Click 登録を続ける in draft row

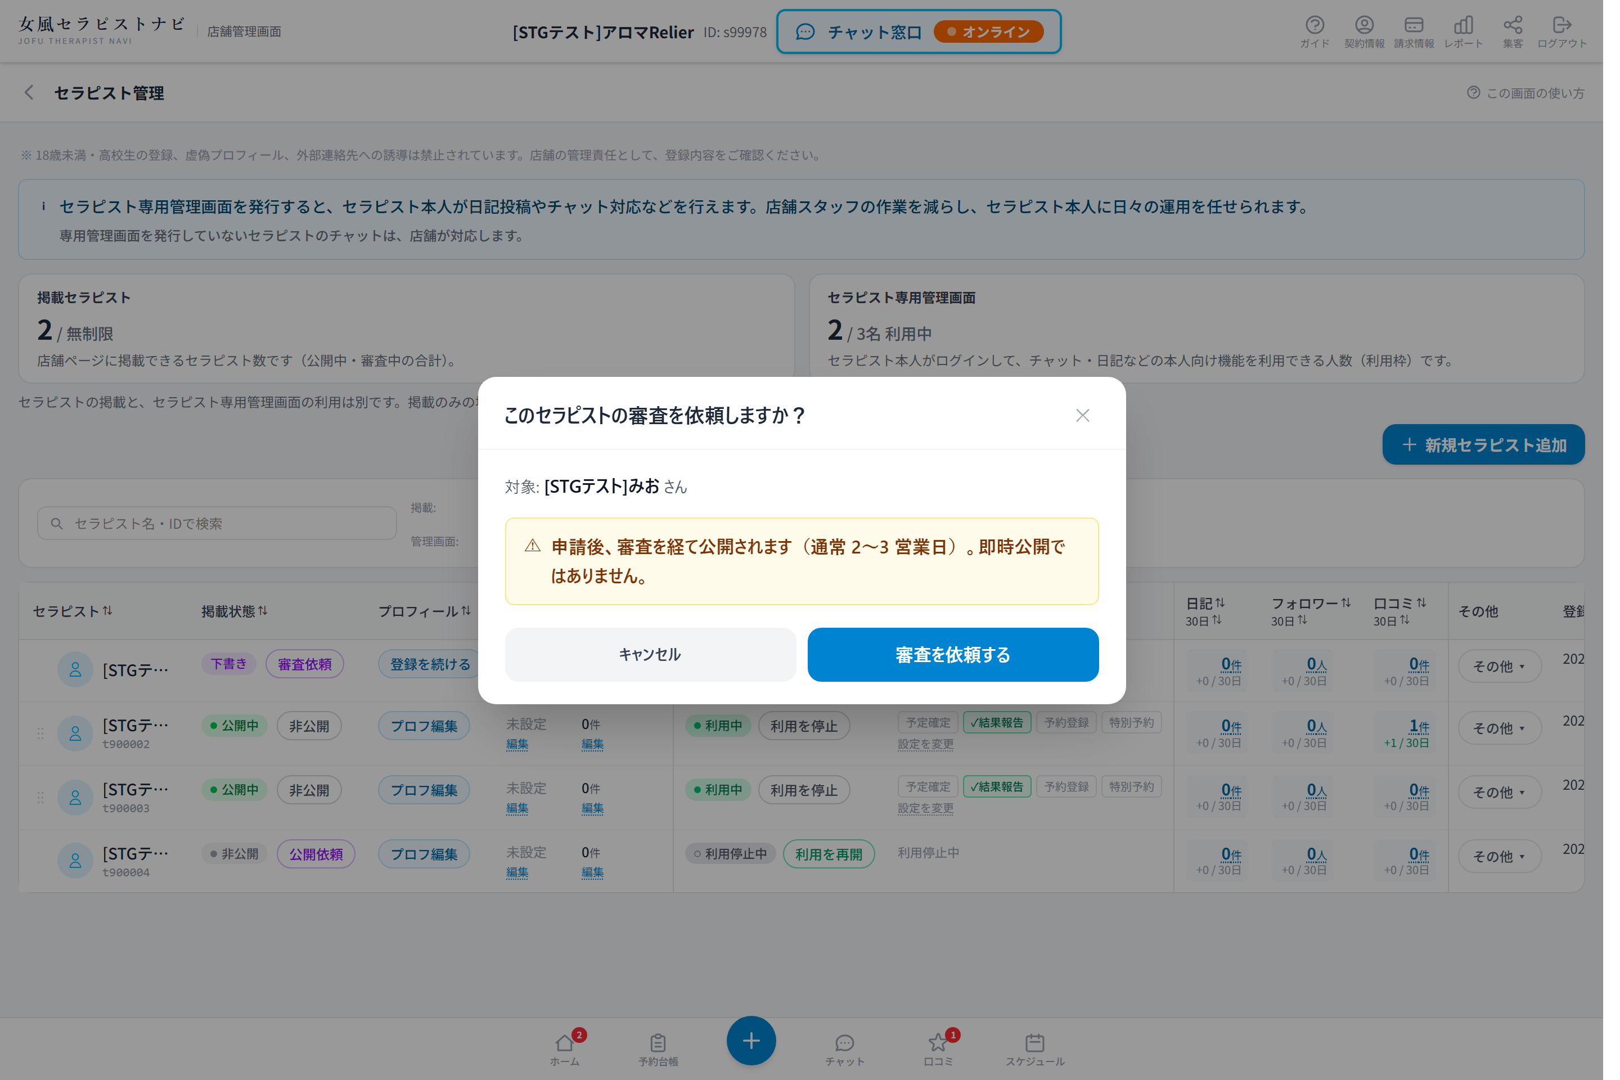pos(430,664)
